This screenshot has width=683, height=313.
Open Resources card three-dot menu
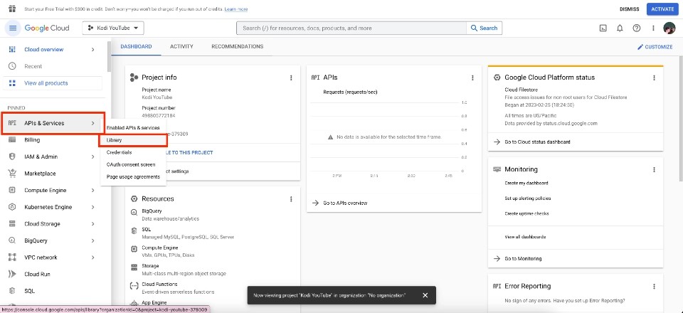coord(291,199)
